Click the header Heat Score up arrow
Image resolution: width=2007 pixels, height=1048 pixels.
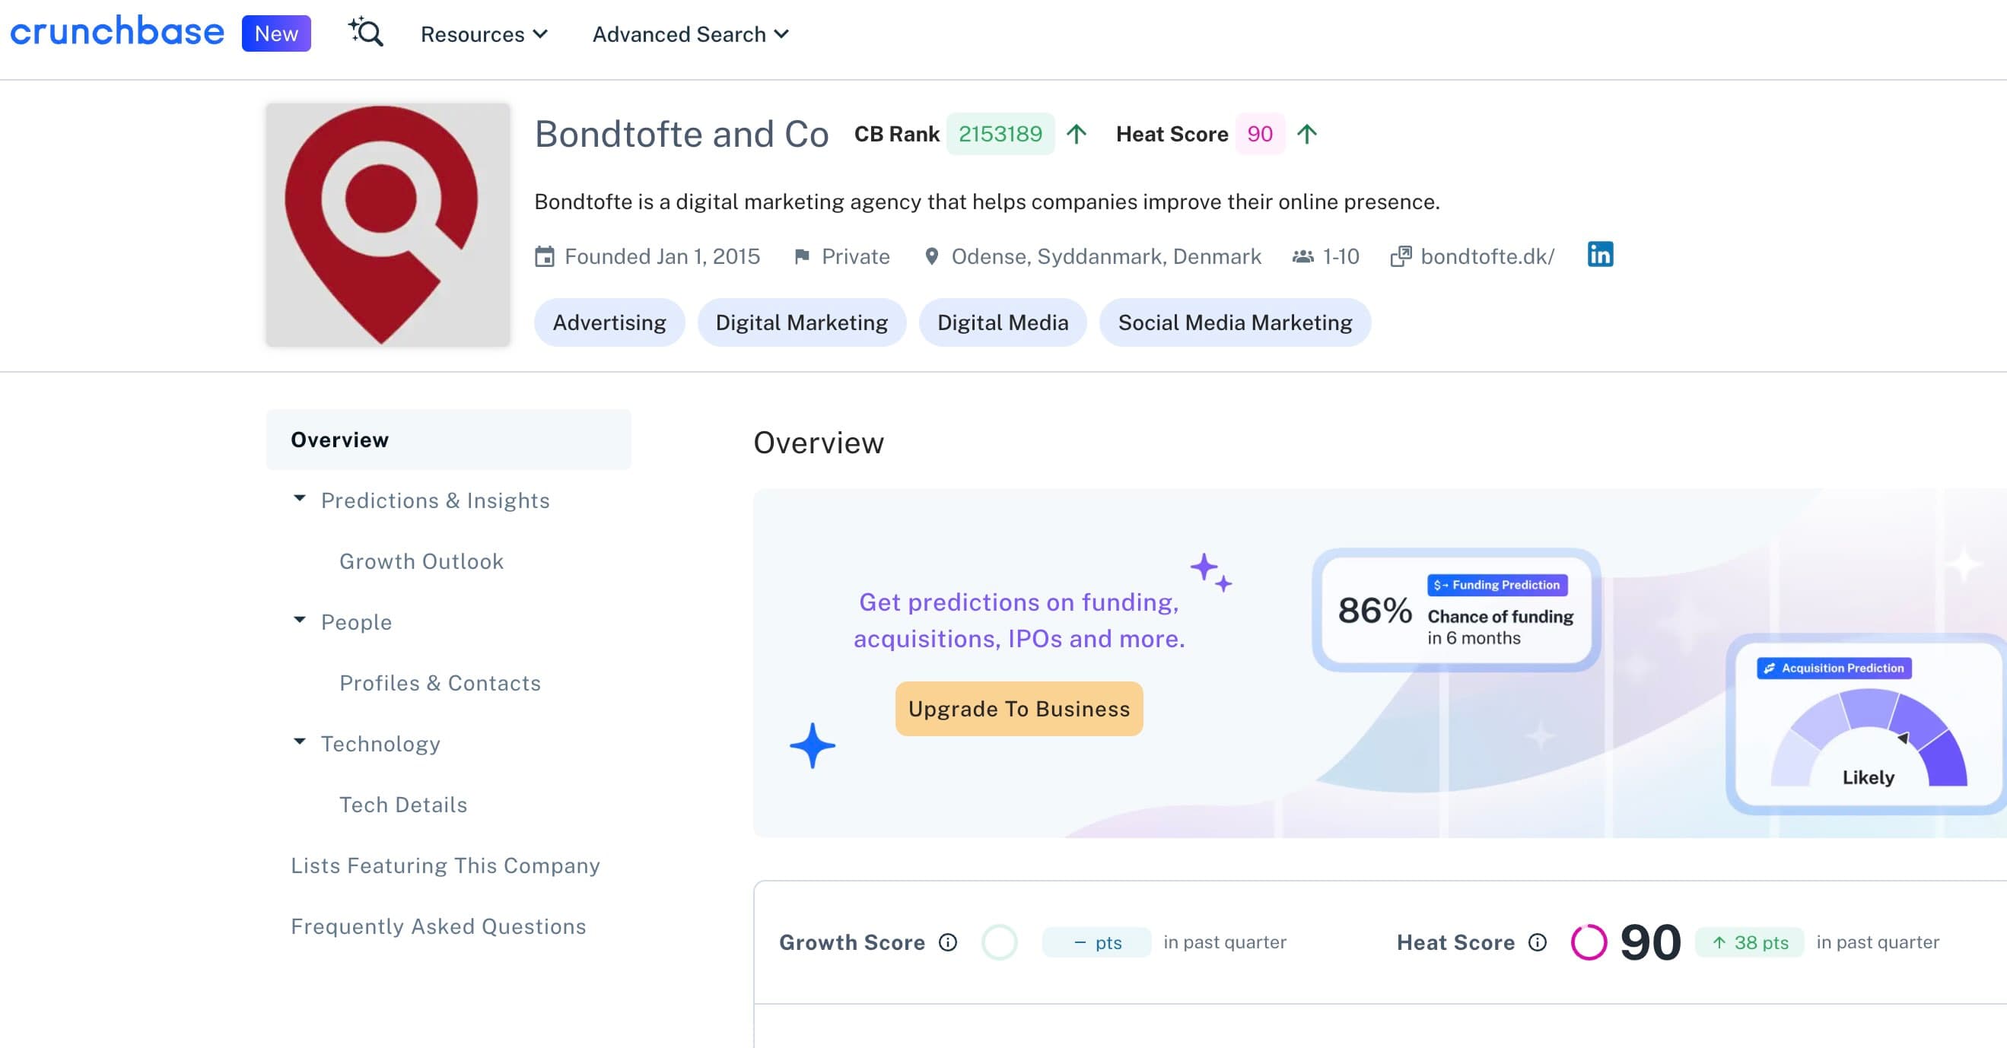tap(1306, 134)
